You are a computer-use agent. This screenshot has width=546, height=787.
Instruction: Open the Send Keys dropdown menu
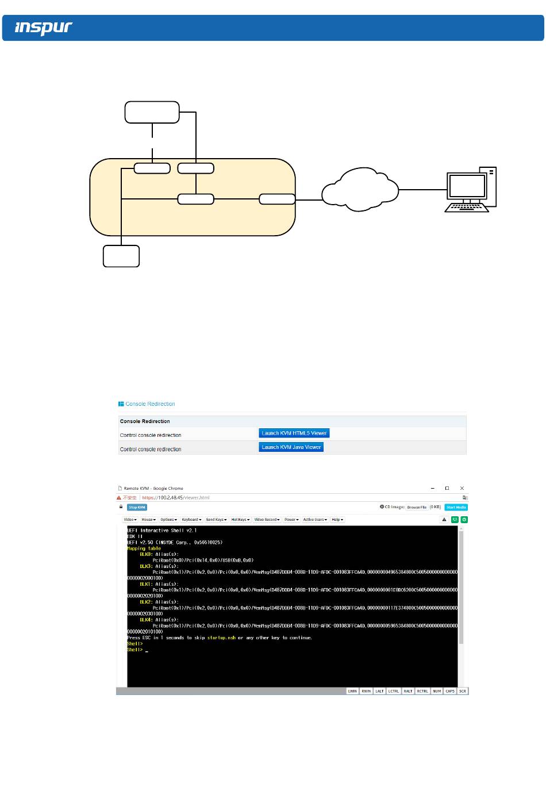(217, 520)
